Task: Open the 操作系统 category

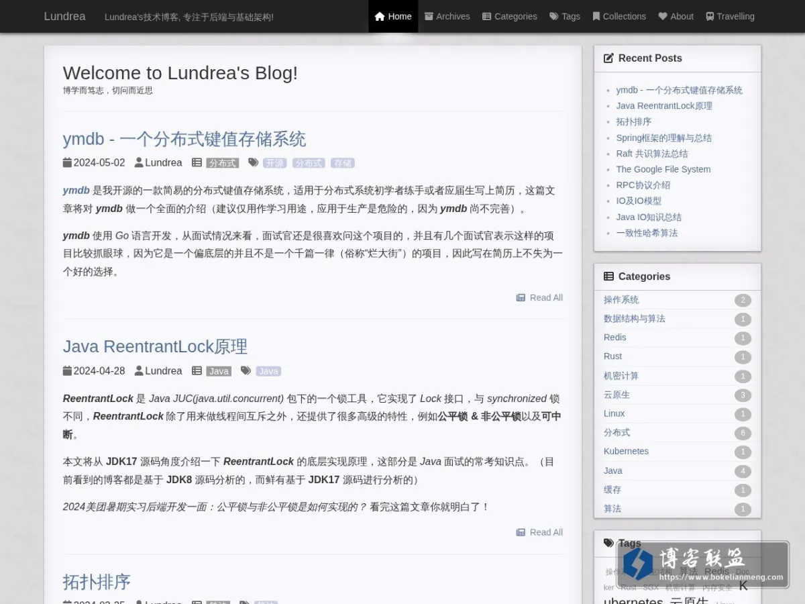Action: (x=621, y=300)
